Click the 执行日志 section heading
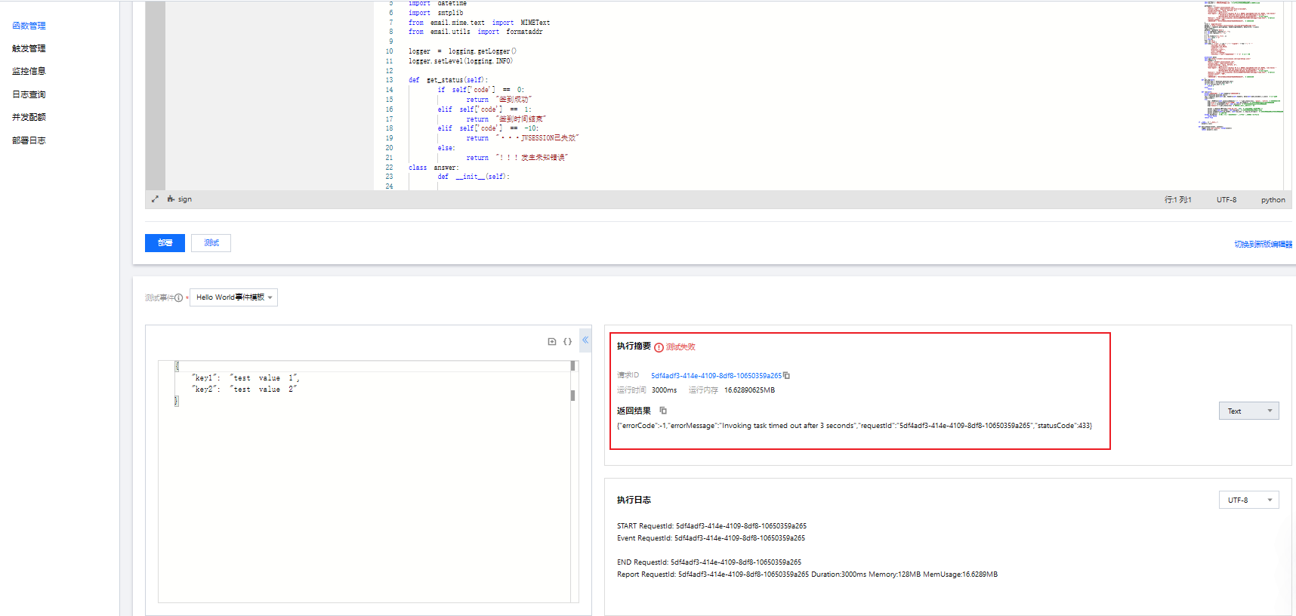The width and height of the screenshot is (1296, 616). (634, 500)
